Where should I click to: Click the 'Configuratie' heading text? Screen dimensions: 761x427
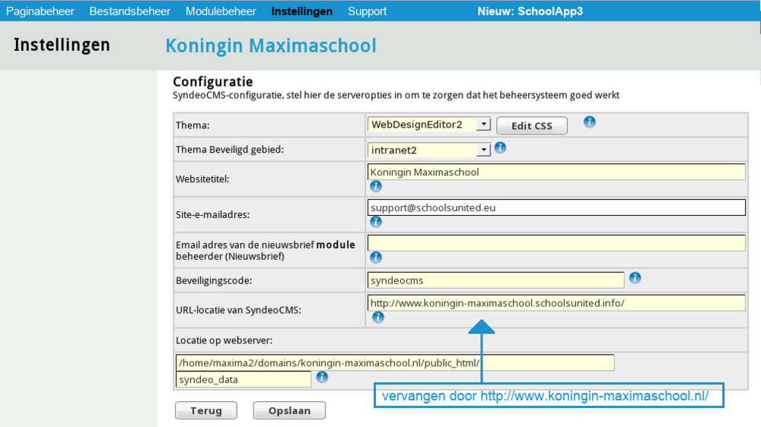212,81
